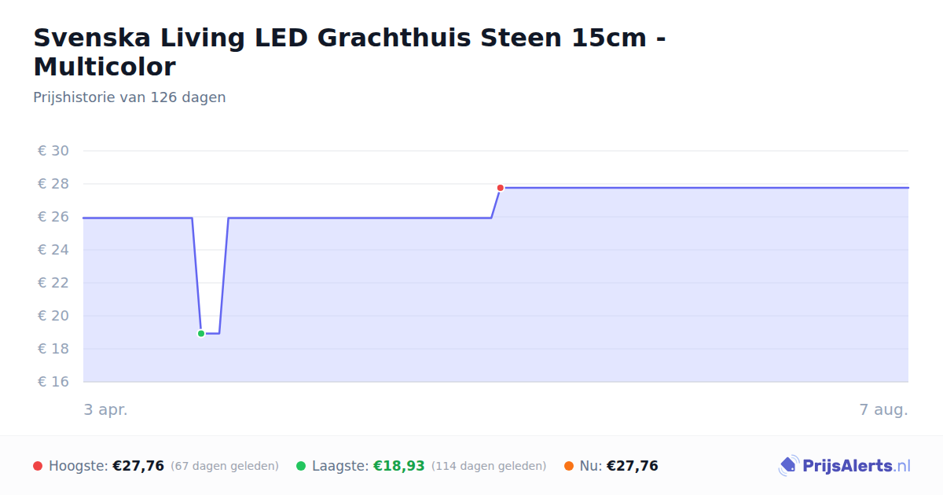The height and width of the screenshot is (495, 943).
Task: Click the 7 aug. end date label
Action: click(x=883, y=409)
